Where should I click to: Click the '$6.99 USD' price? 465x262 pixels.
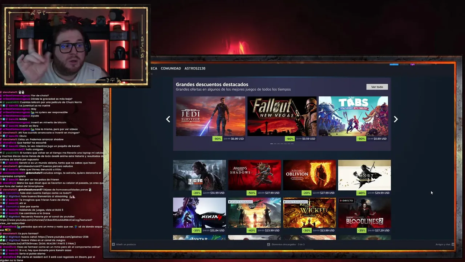point(237,139)
